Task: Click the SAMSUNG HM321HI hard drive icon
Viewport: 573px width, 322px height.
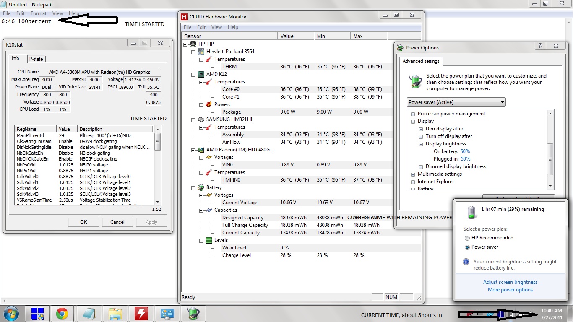Action: (201, 119)
